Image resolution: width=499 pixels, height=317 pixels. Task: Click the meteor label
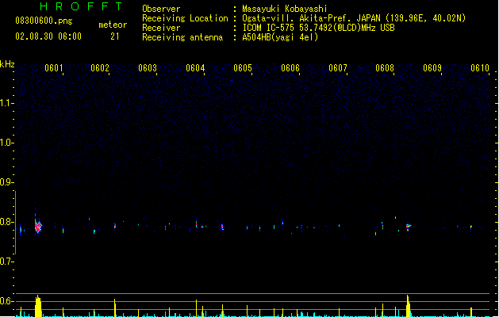(113, 25)
